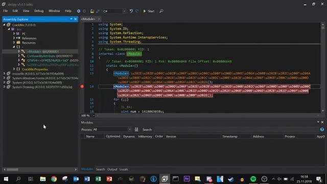Click the System.Drawing assembly icon
Image resolution: width=327 pixels, height=184 pixels.
[9, 87]
